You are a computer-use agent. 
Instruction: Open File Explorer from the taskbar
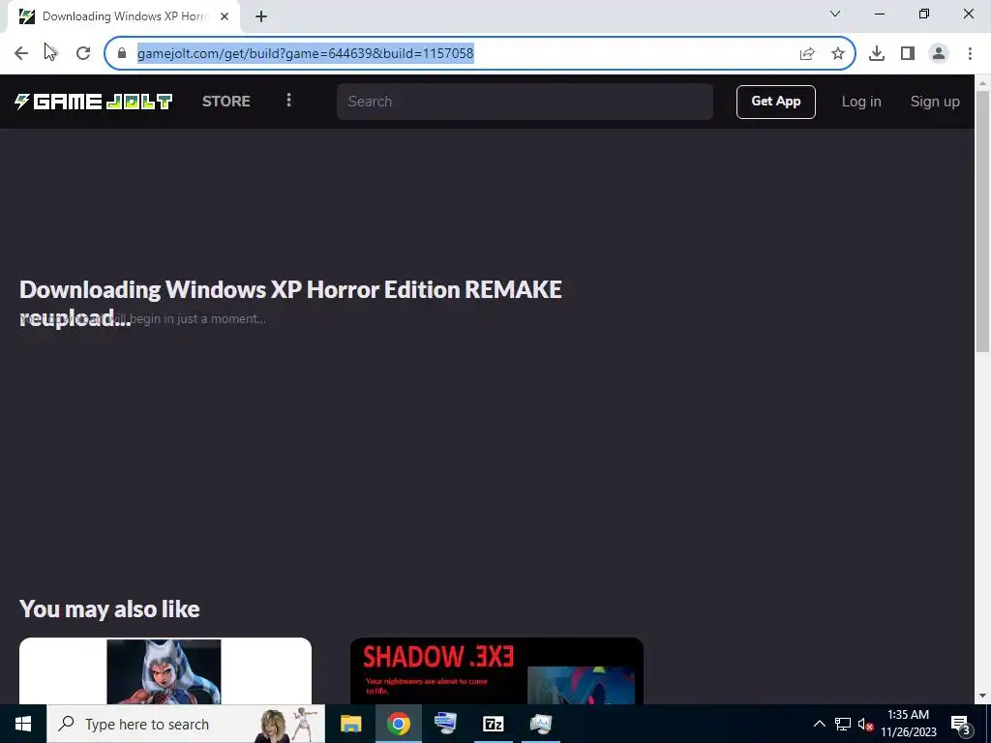[x=350, y=724]
